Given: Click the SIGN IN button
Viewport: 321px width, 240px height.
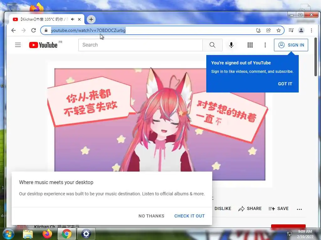Looking at the screenshot, I should click(x=291, y=45).
